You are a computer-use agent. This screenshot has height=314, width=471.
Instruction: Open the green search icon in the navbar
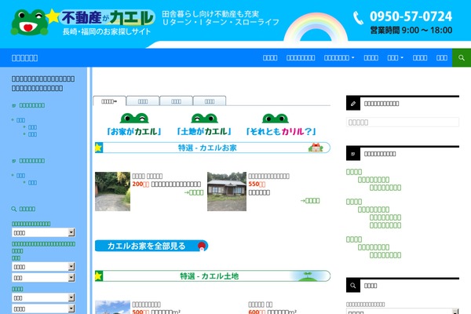pos(462,57)
